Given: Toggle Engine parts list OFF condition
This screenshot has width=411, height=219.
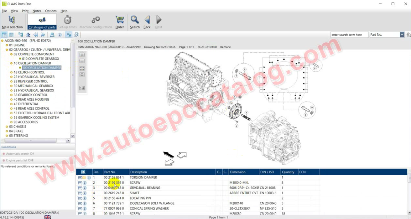Looking at the screenshot, I should (x=19, y=160).
